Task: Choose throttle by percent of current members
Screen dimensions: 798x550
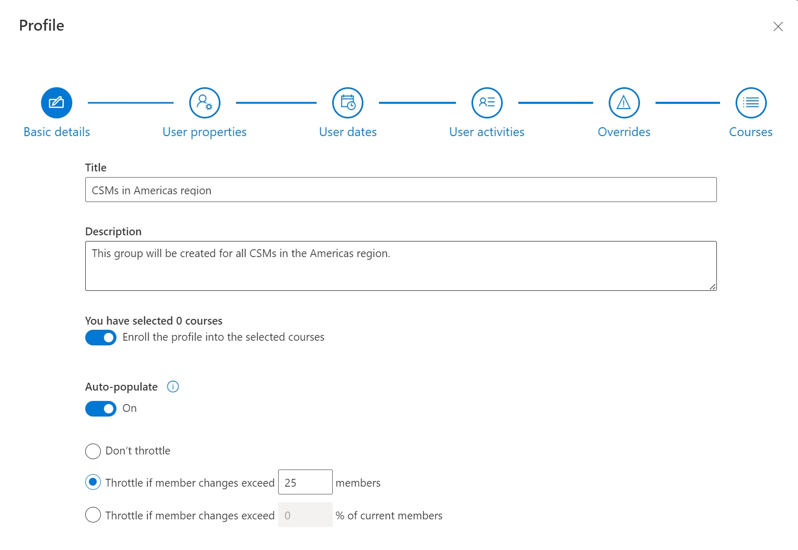Action: click(x=93, y=515)
